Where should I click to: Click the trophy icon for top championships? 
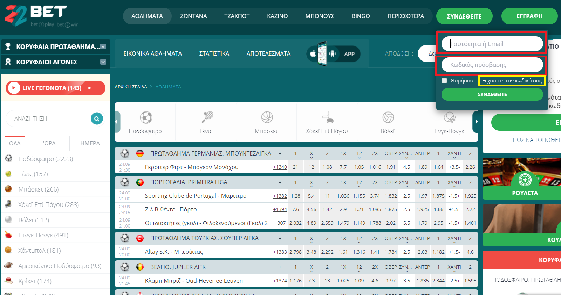[x=8, y=46]
